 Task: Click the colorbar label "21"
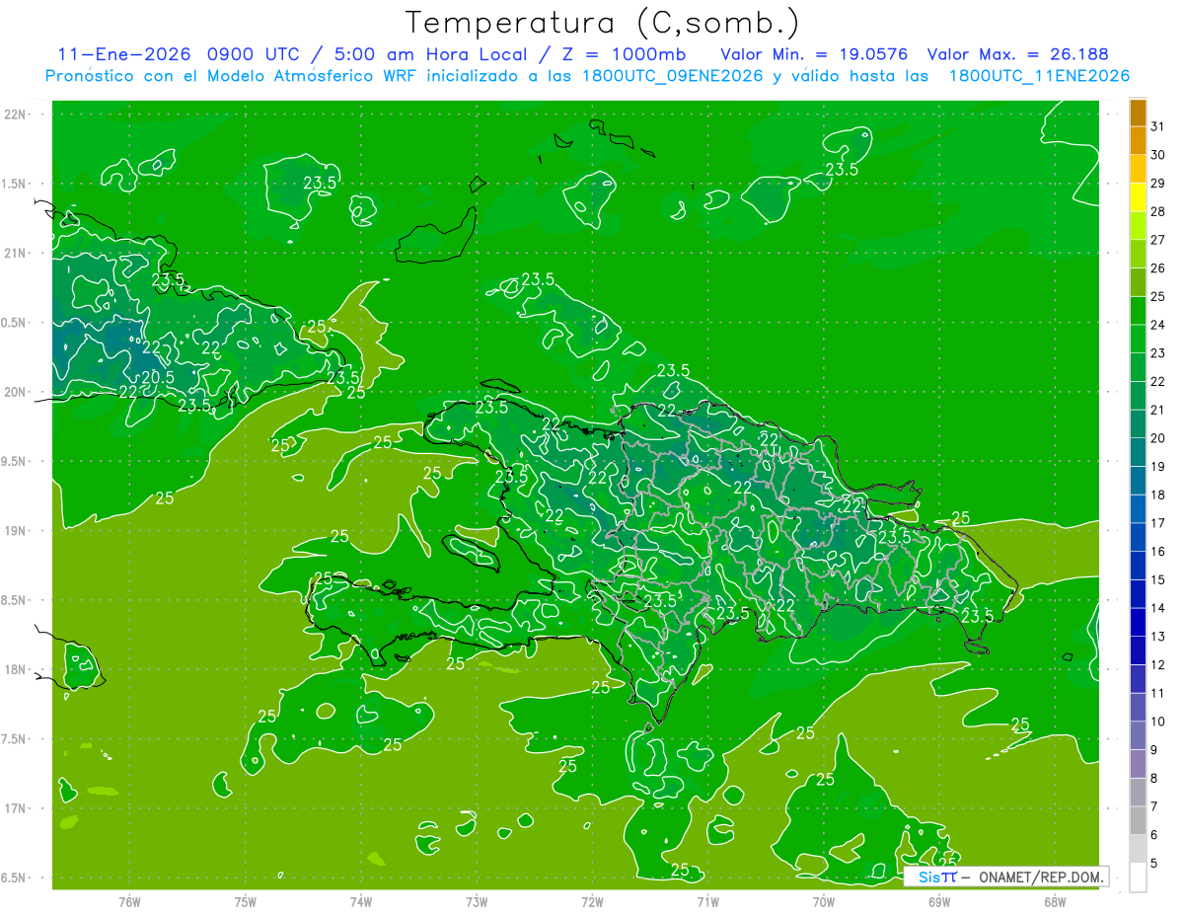click(1158, 410)
